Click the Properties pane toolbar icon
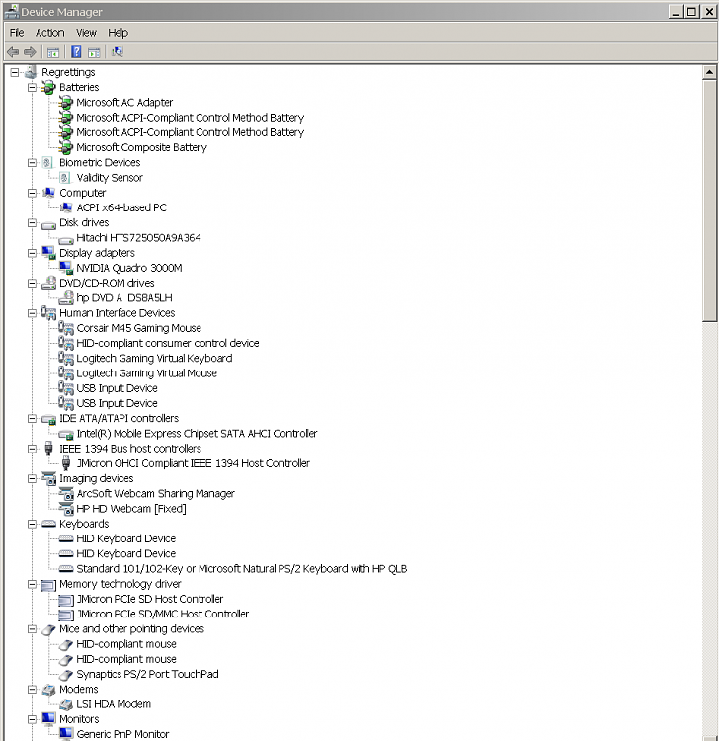The width and height of the screenshot is (719, 741). pyautogui.click(x=94, y=52)
